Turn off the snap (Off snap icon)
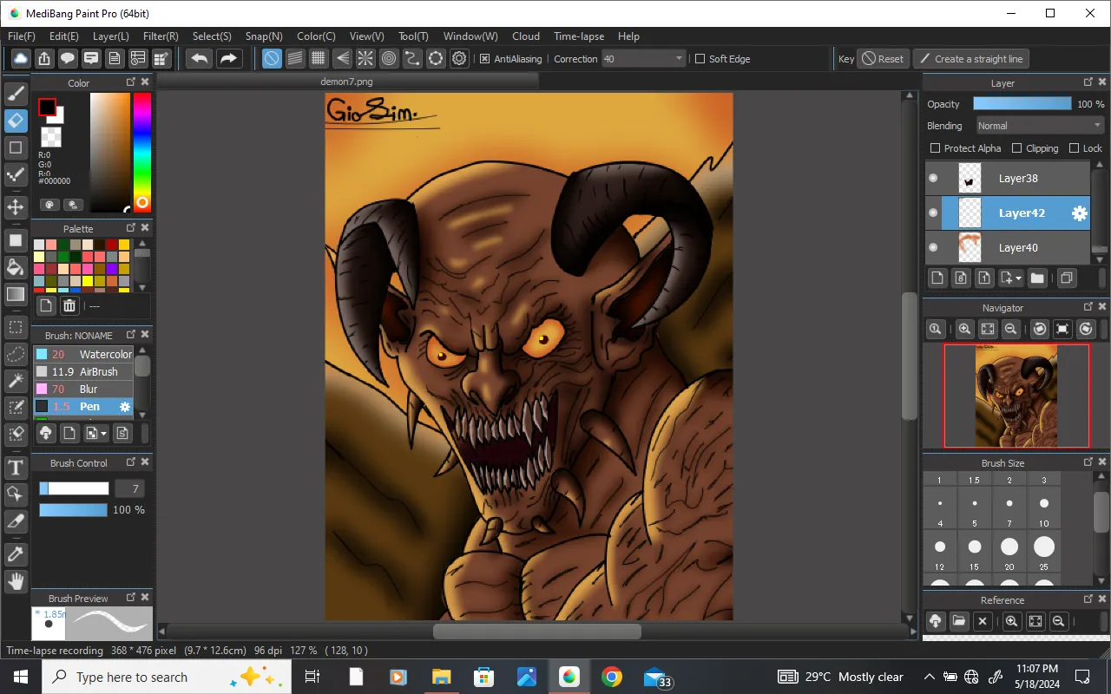This screenshot has width=1111, height=694. [272, 58]
